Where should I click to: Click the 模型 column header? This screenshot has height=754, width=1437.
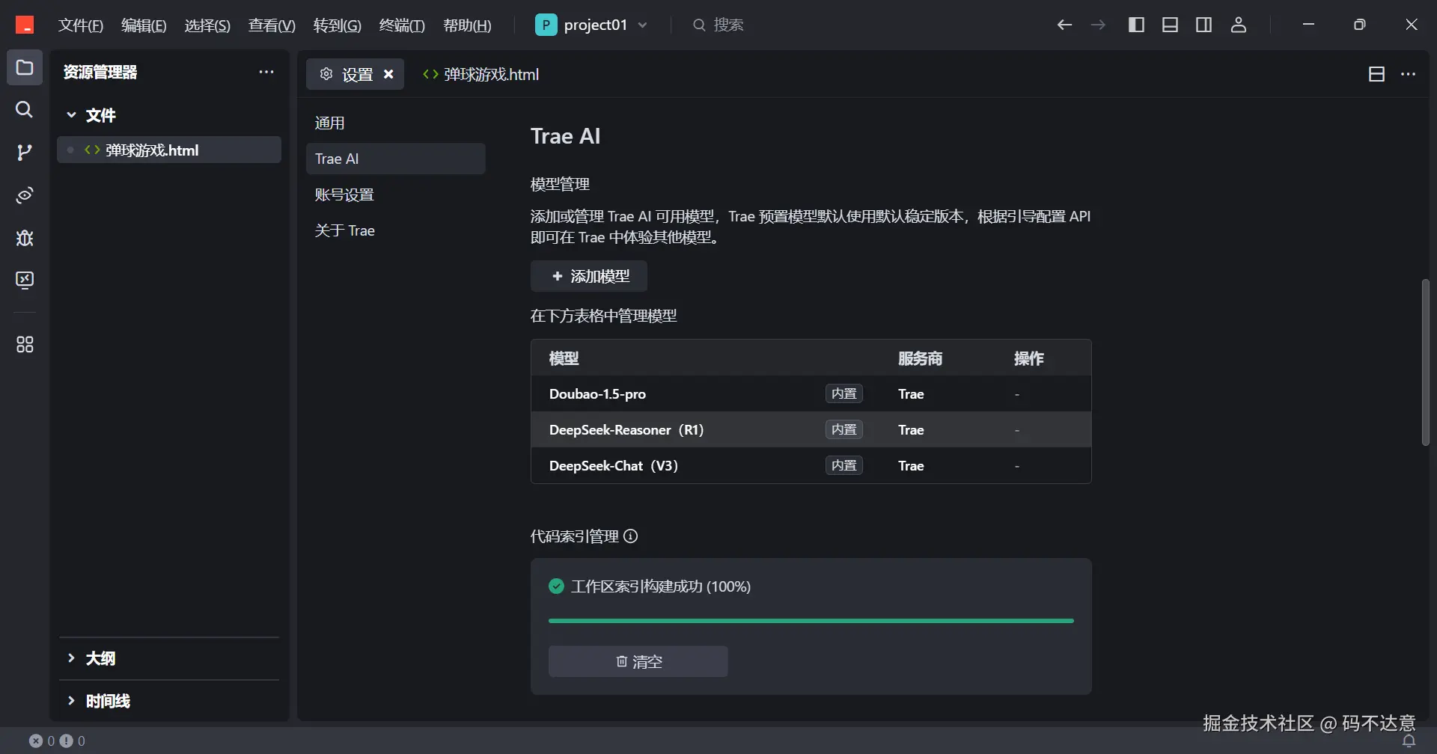[564, 358]
